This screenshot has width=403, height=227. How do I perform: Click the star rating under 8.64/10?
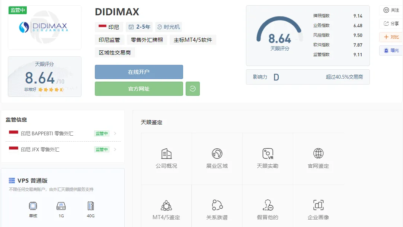click(x=51, y=89)
